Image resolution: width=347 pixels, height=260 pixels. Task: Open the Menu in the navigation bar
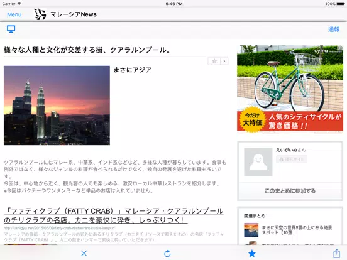pos(14,14)
